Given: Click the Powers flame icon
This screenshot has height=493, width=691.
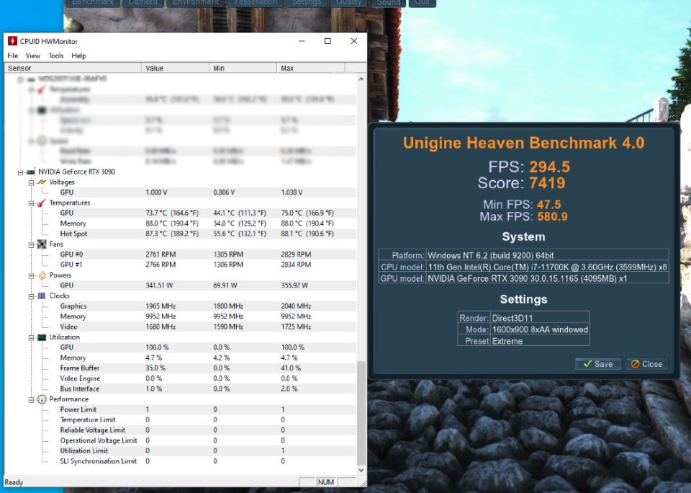Looking at the screenshot, I should [x=42, y=275].
